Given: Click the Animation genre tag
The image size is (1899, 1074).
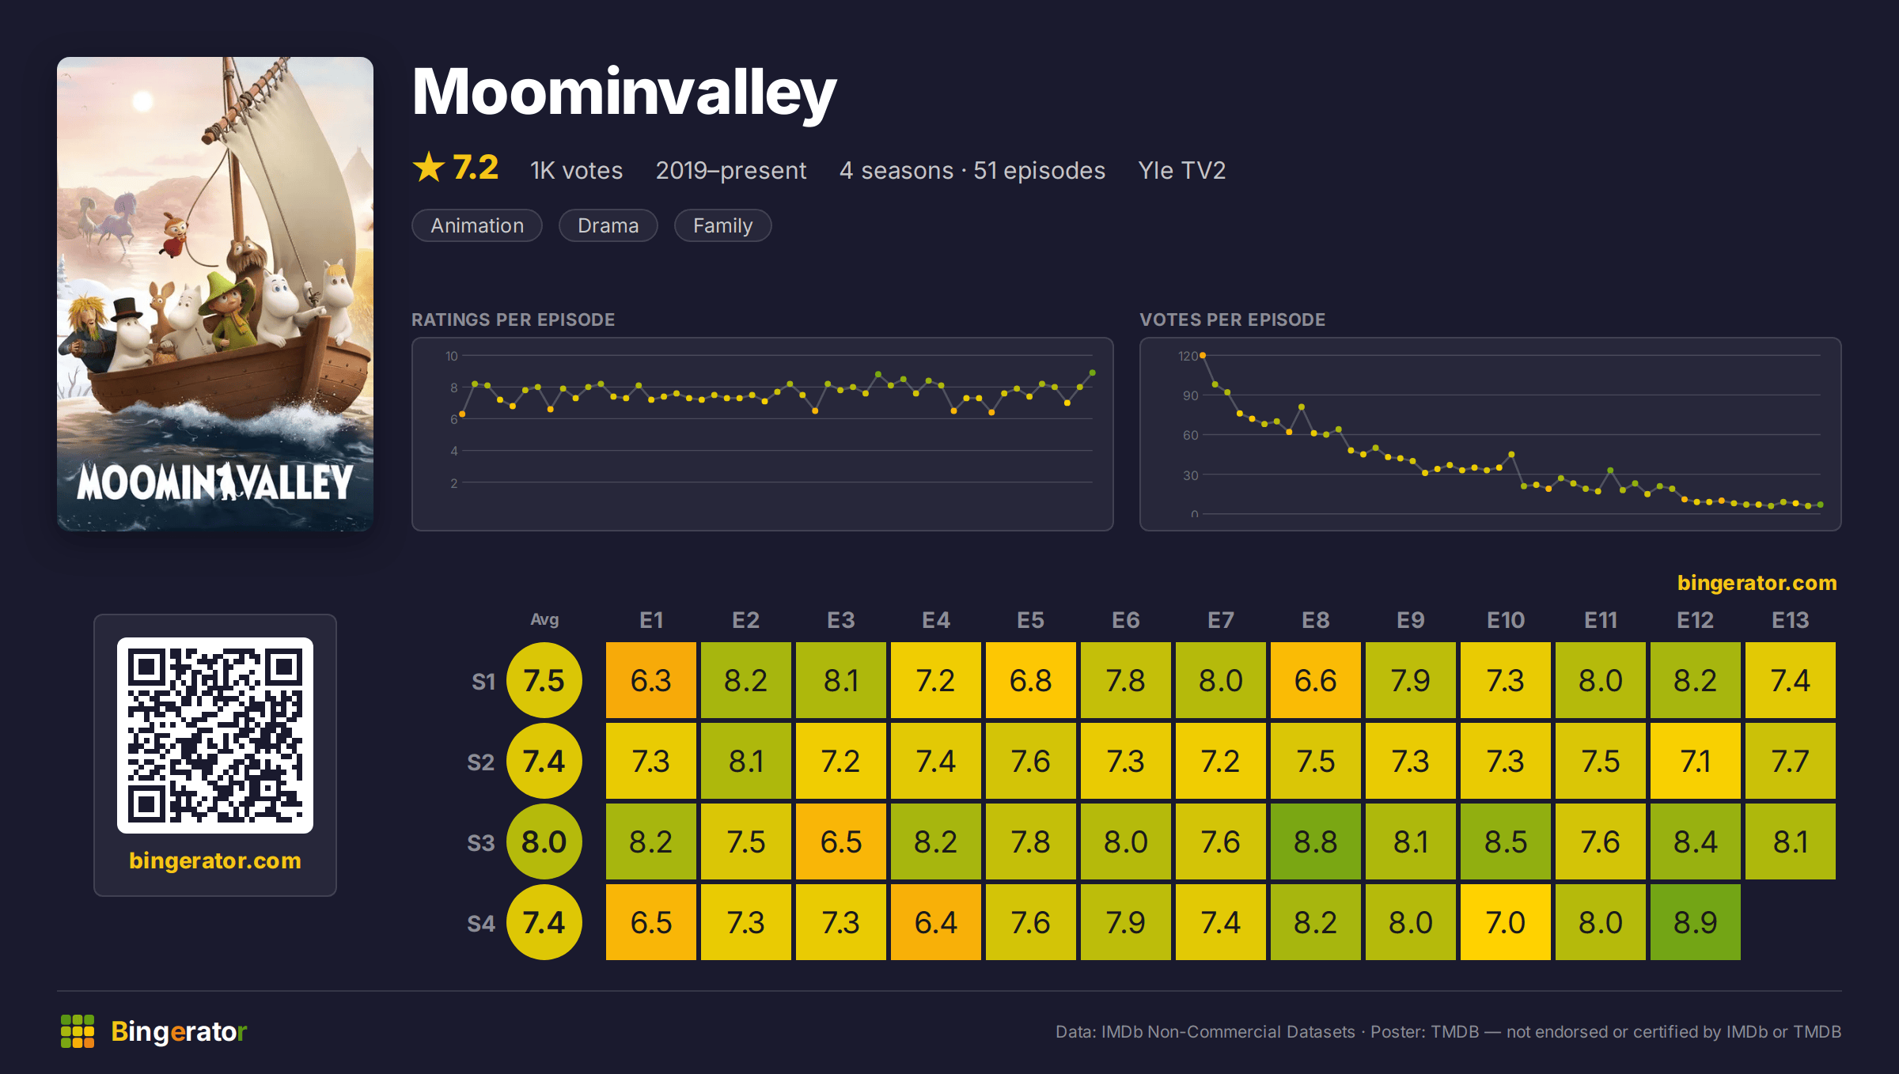Looking at the screenshot, I should [477, 225].
